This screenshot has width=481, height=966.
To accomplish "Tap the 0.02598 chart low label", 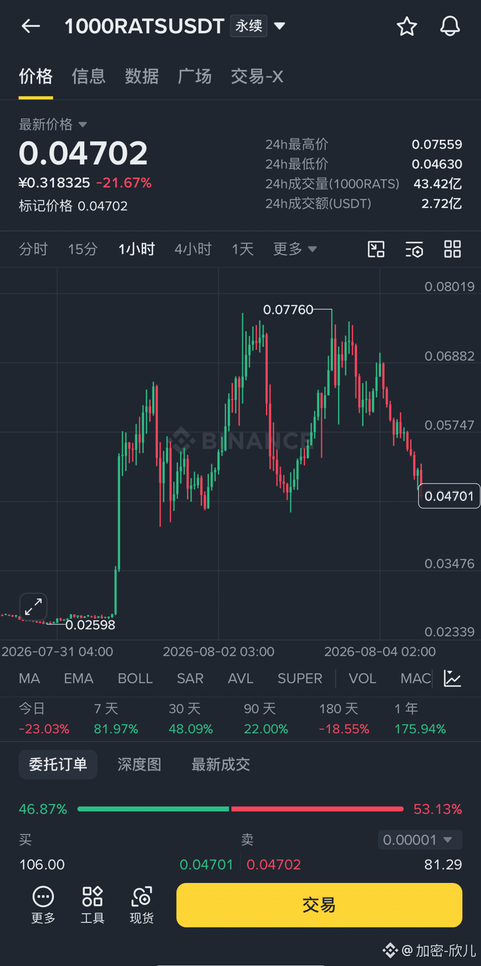I will [90, 625].
